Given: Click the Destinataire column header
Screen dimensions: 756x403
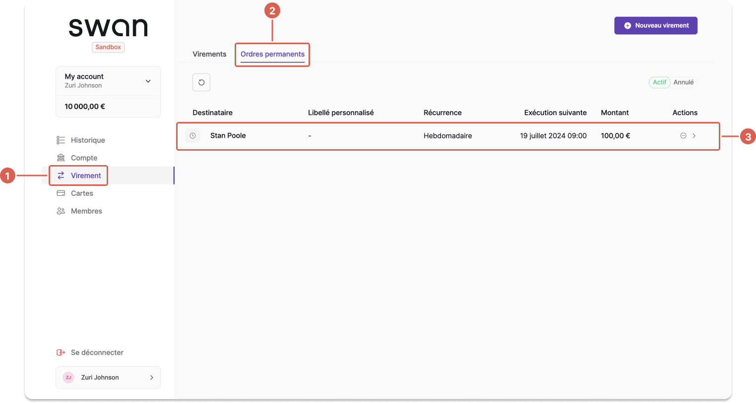Looking at the screenshot, I should click(x=212, y=113).
